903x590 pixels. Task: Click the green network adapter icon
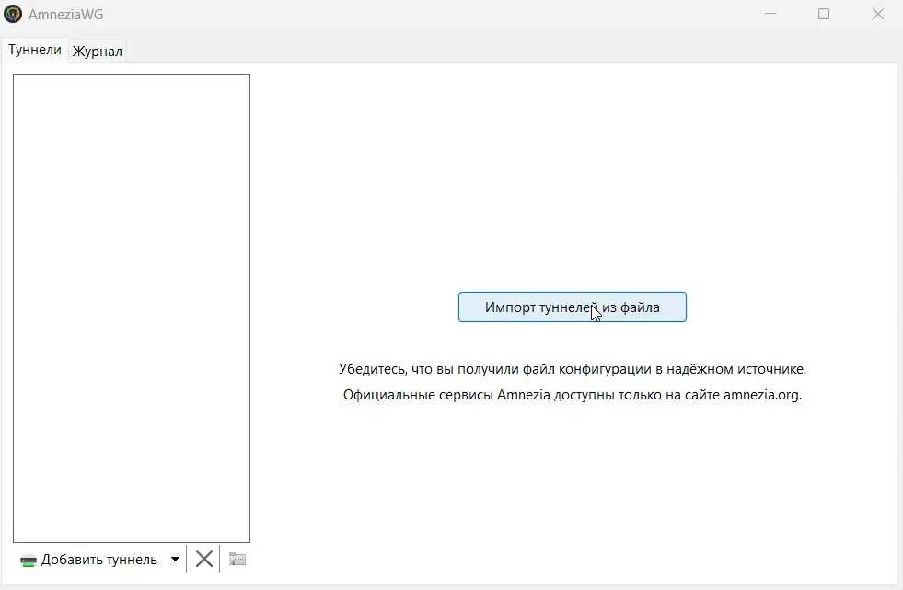click(29, 560)
